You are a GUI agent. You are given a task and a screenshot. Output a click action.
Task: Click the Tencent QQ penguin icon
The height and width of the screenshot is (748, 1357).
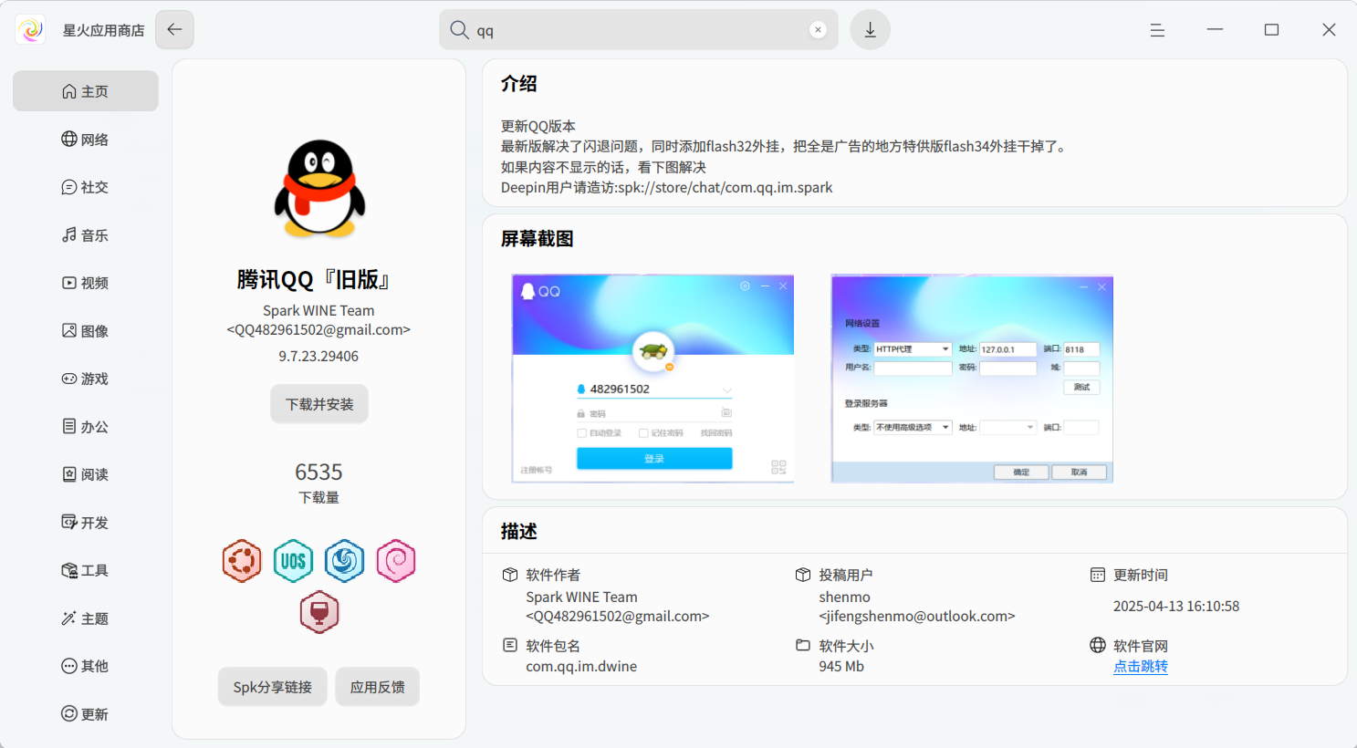(x=318, y=189)
